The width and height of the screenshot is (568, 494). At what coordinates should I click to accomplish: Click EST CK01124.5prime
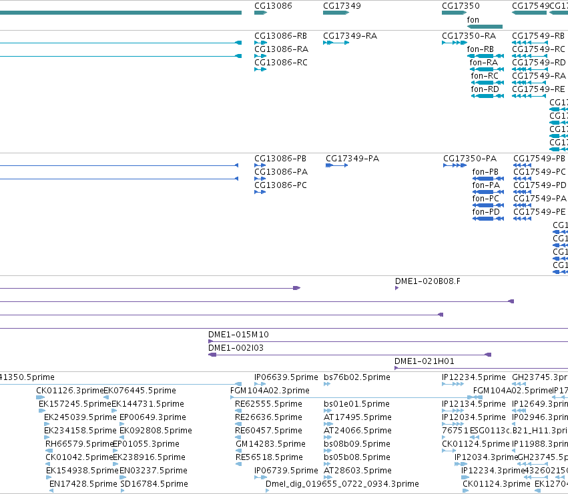(x=476, y=445)
